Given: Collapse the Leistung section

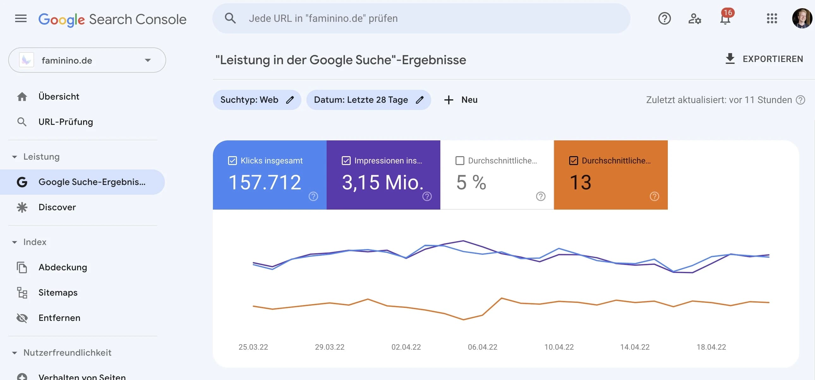Looking at the screenshot, I should 14,156.
